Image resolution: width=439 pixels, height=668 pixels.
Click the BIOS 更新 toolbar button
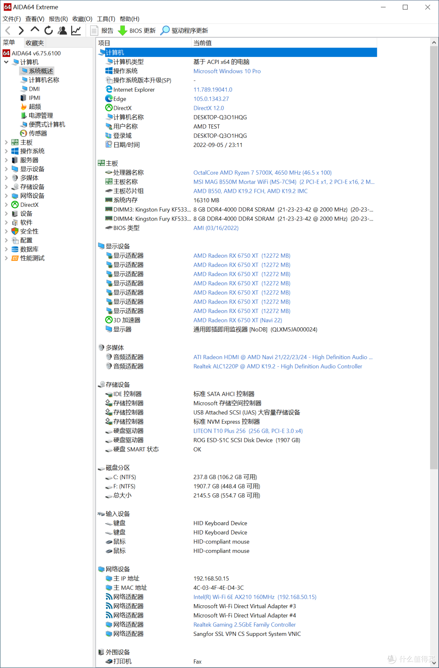[137, 31]
